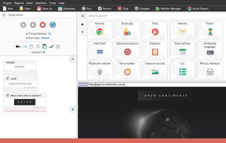This screenshot has width=226, height=143.
Task: Click the pause script button
Action: pos(33,25)
